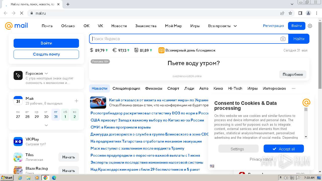Viewport: 322px width, 181px height.
Task: Open Всемирный день блондинок holiday icon
Action: (161, 50)
